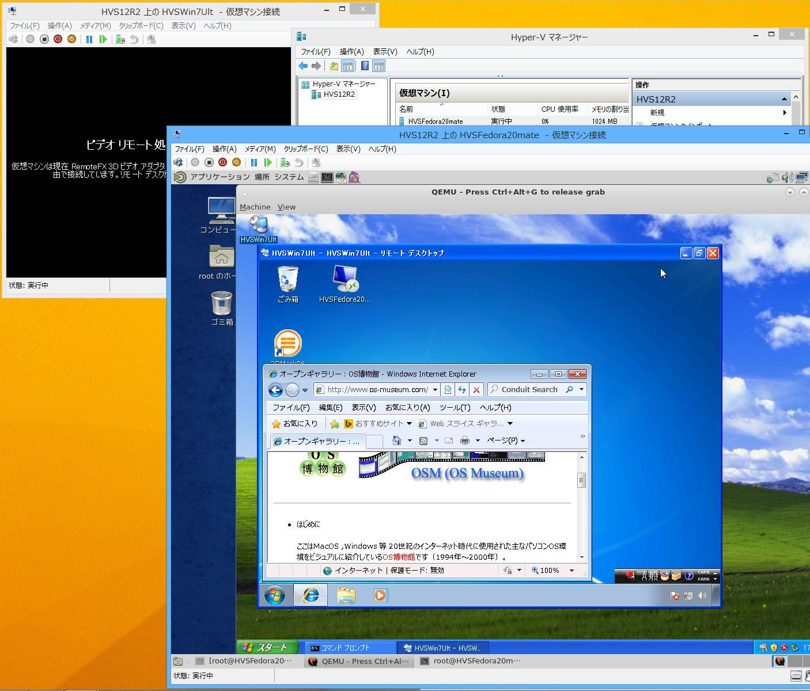
Task: Click orange Save icon in HVSWin7Ult toolbar
Action: point(71,39)
